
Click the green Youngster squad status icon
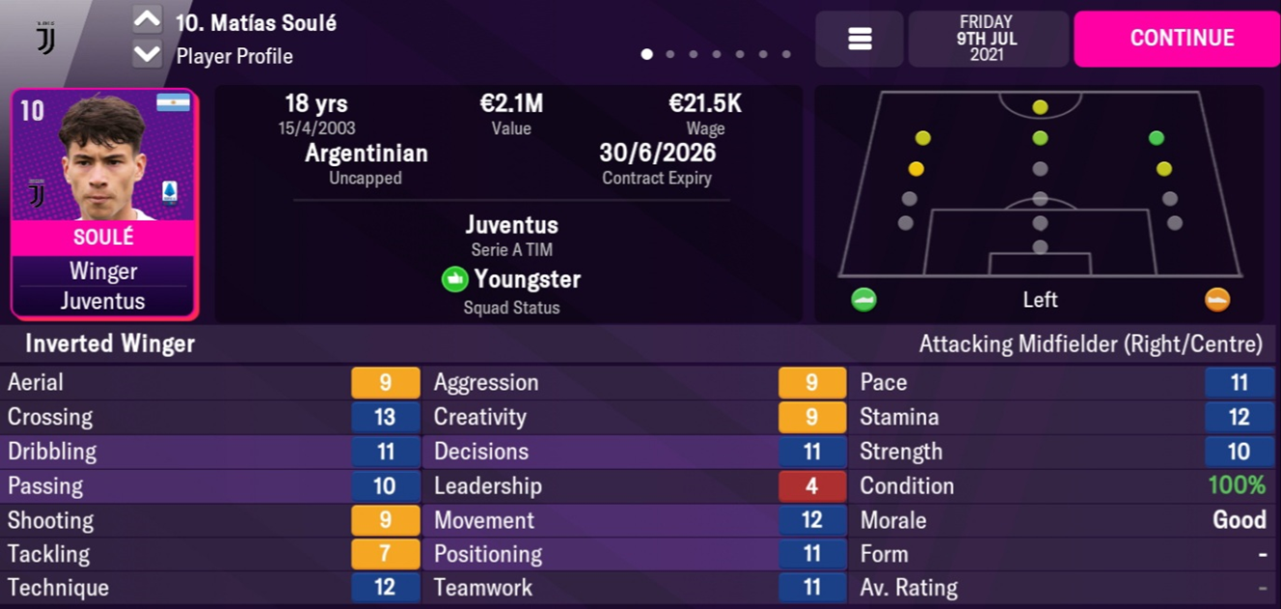click(x=454, y=280)
